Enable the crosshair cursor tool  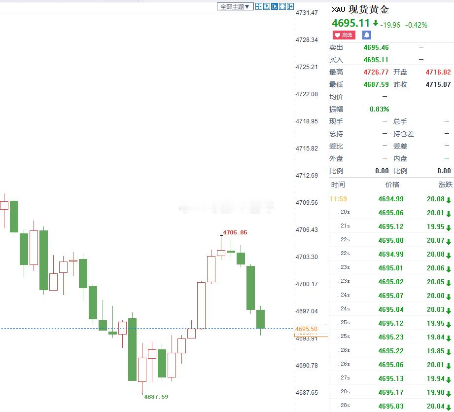(x=259, y=7)
